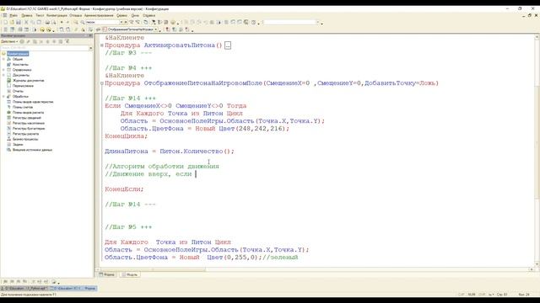
Task: Click the Paste clipboard toolbar icon
Action: 39,23
